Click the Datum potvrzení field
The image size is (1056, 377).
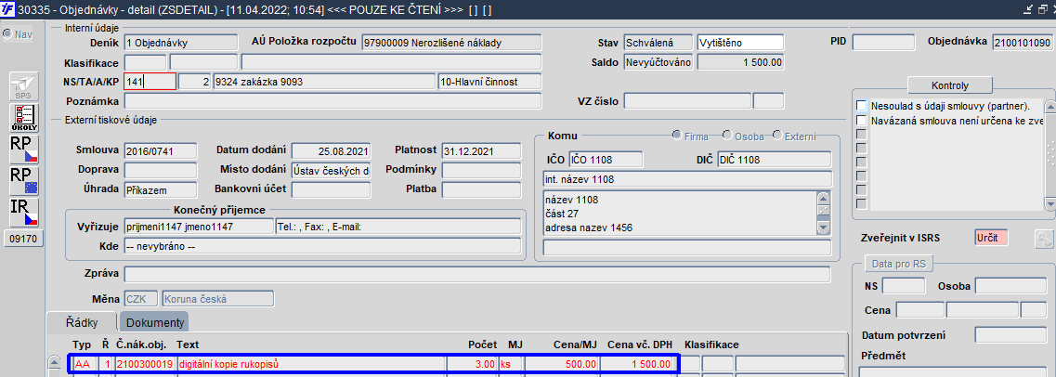(1012, 334)
